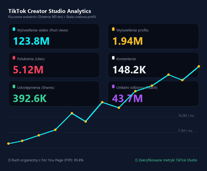This screenshot has height=171, width=207.
Task: Click the last chart point at line end
Action: coord(199,66)
